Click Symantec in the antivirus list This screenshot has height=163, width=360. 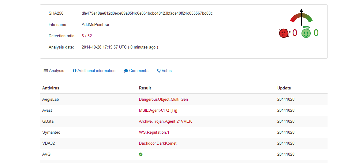point(51,132)
